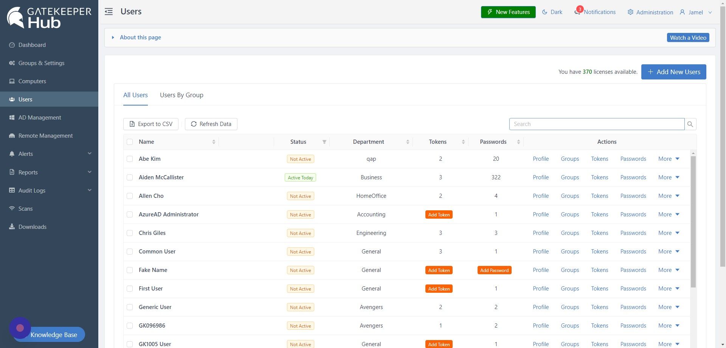The width and height of the screenshot is (726, 348).
Task: Click Add New Users button
Action: (x=673, y=72)
